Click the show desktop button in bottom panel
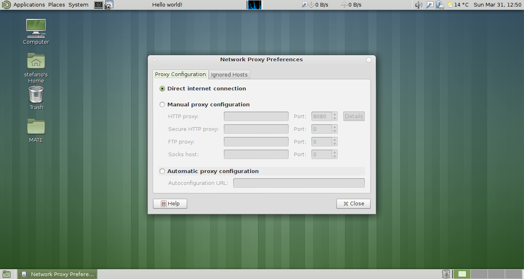 click(x=7, y=274)
